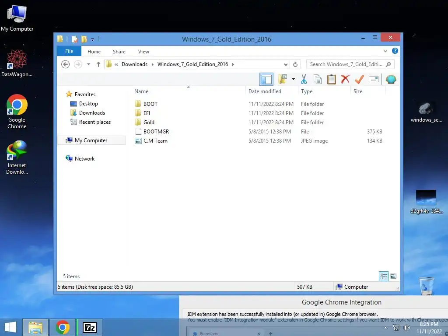Open Quick Access Toolbar customize dropdown
Viewport: 448px width, 336px height.
click(93, 39)
